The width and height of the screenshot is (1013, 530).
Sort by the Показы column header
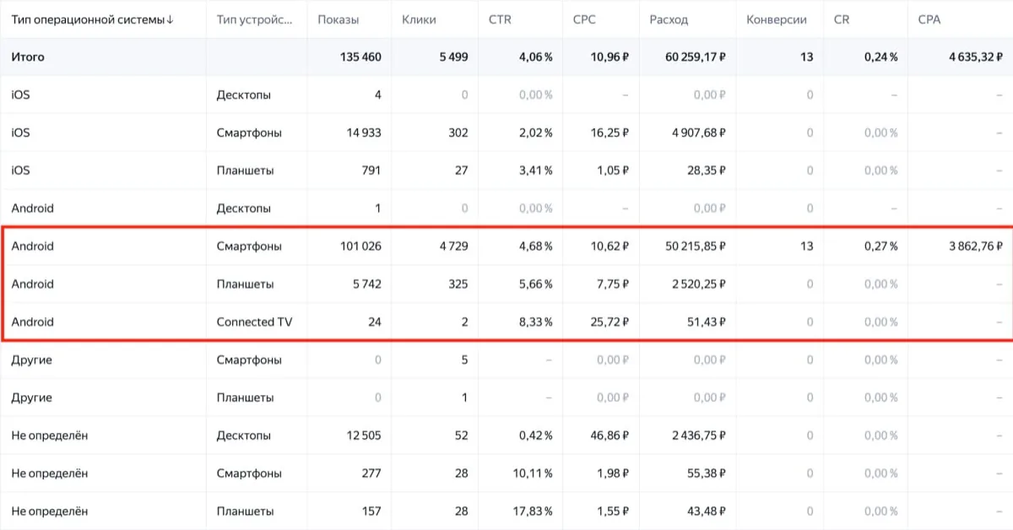338,19
